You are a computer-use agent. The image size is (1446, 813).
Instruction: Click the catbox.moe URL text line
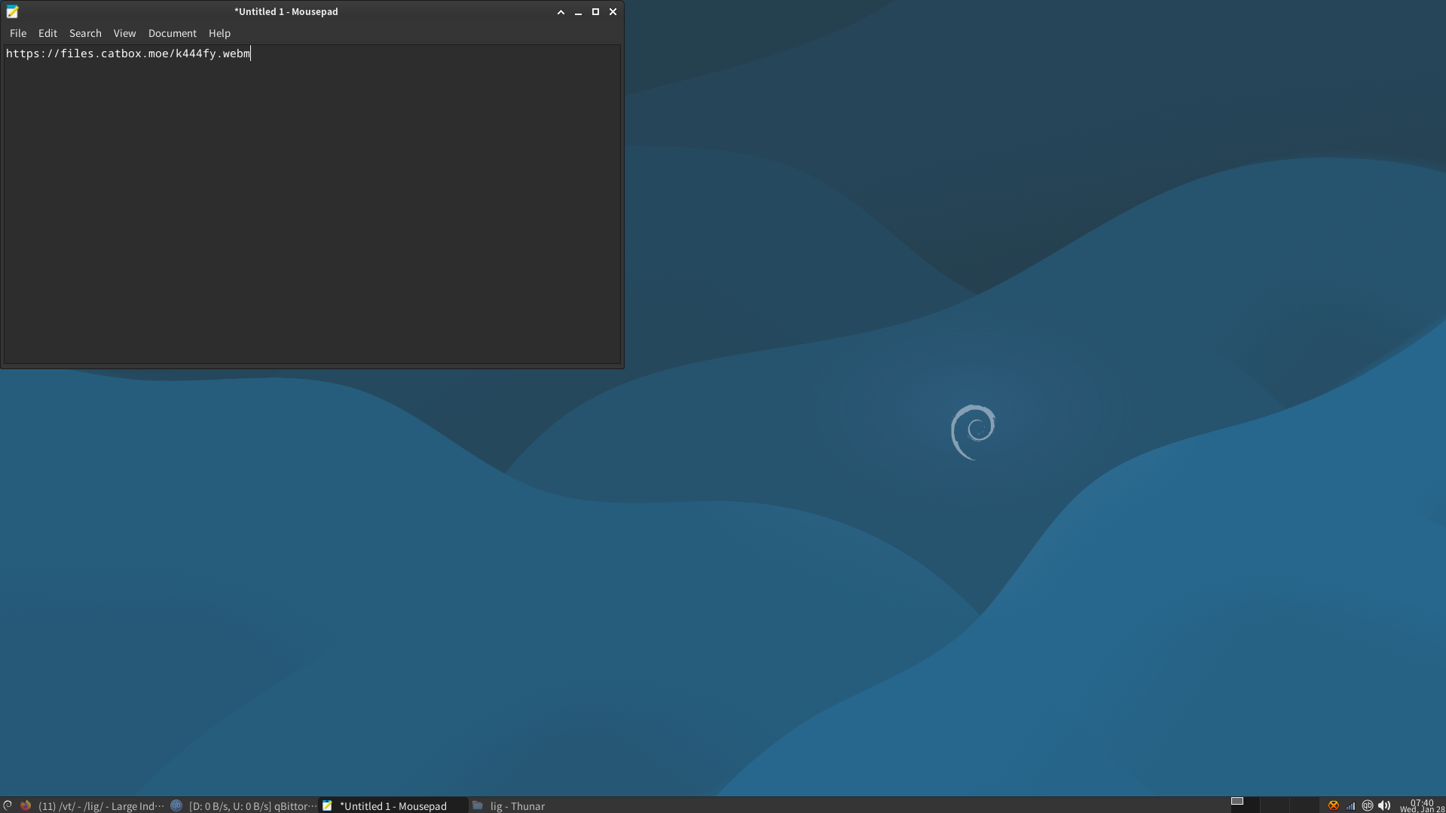tap(128, 53)
